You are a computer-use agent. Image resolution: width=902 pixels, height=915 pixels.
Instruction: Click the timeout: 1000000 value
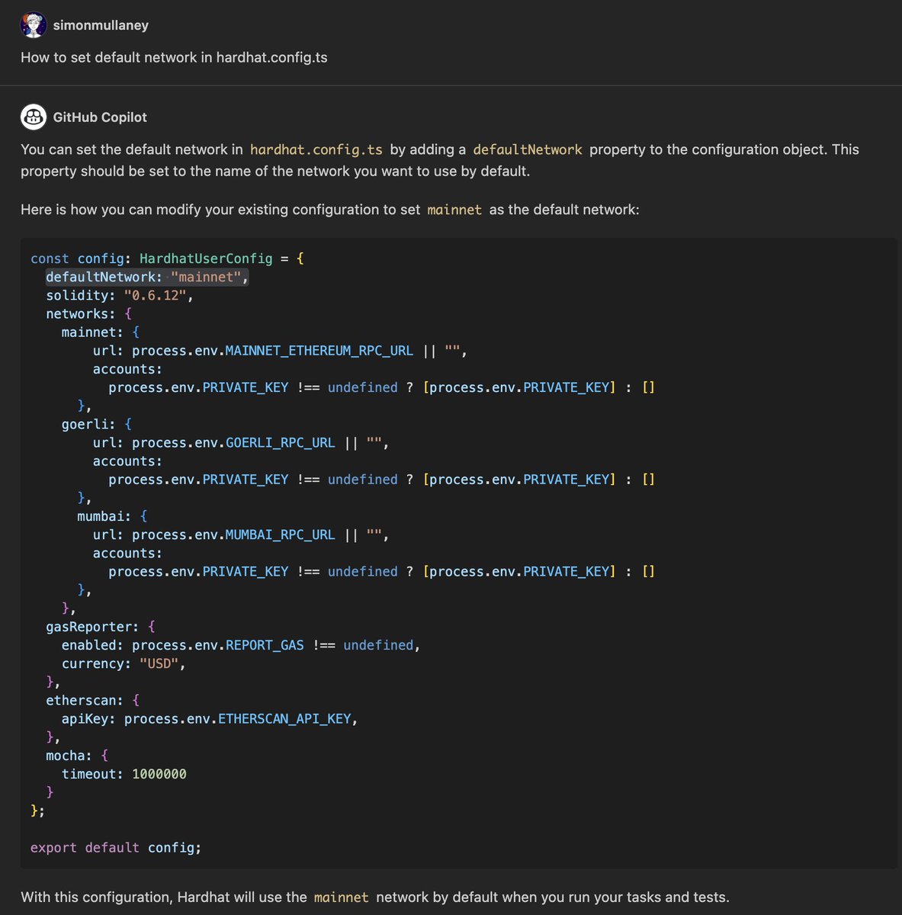coord(159,774)
